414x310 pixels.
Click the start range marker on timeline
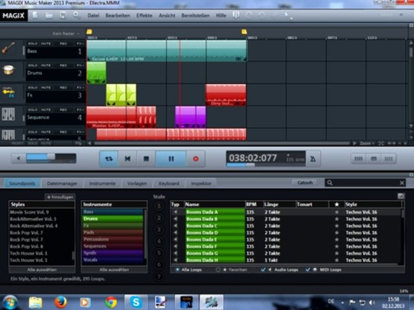tap(89, 32)
